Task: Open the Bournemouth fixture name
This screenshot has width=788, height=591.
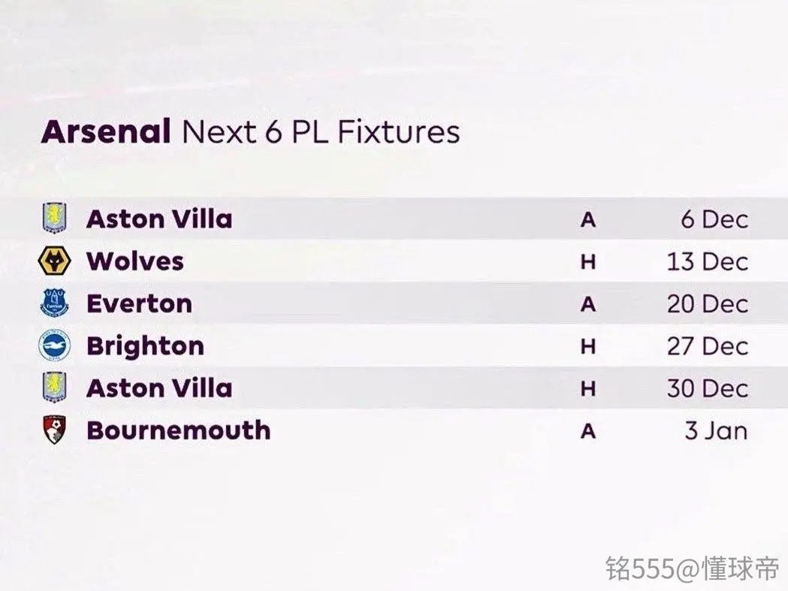Action: pyautogui.click(x=178, y=431)
